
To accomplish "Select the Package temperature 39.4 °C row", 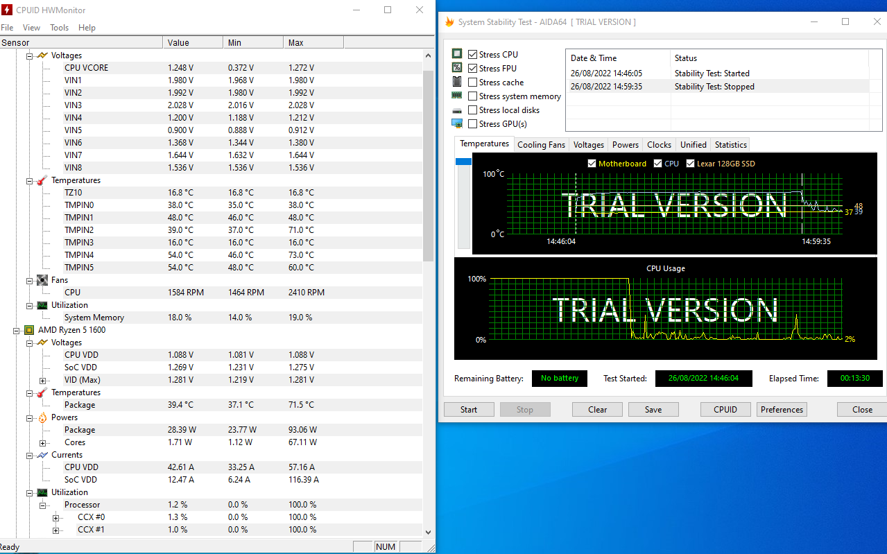I will 212,405.
